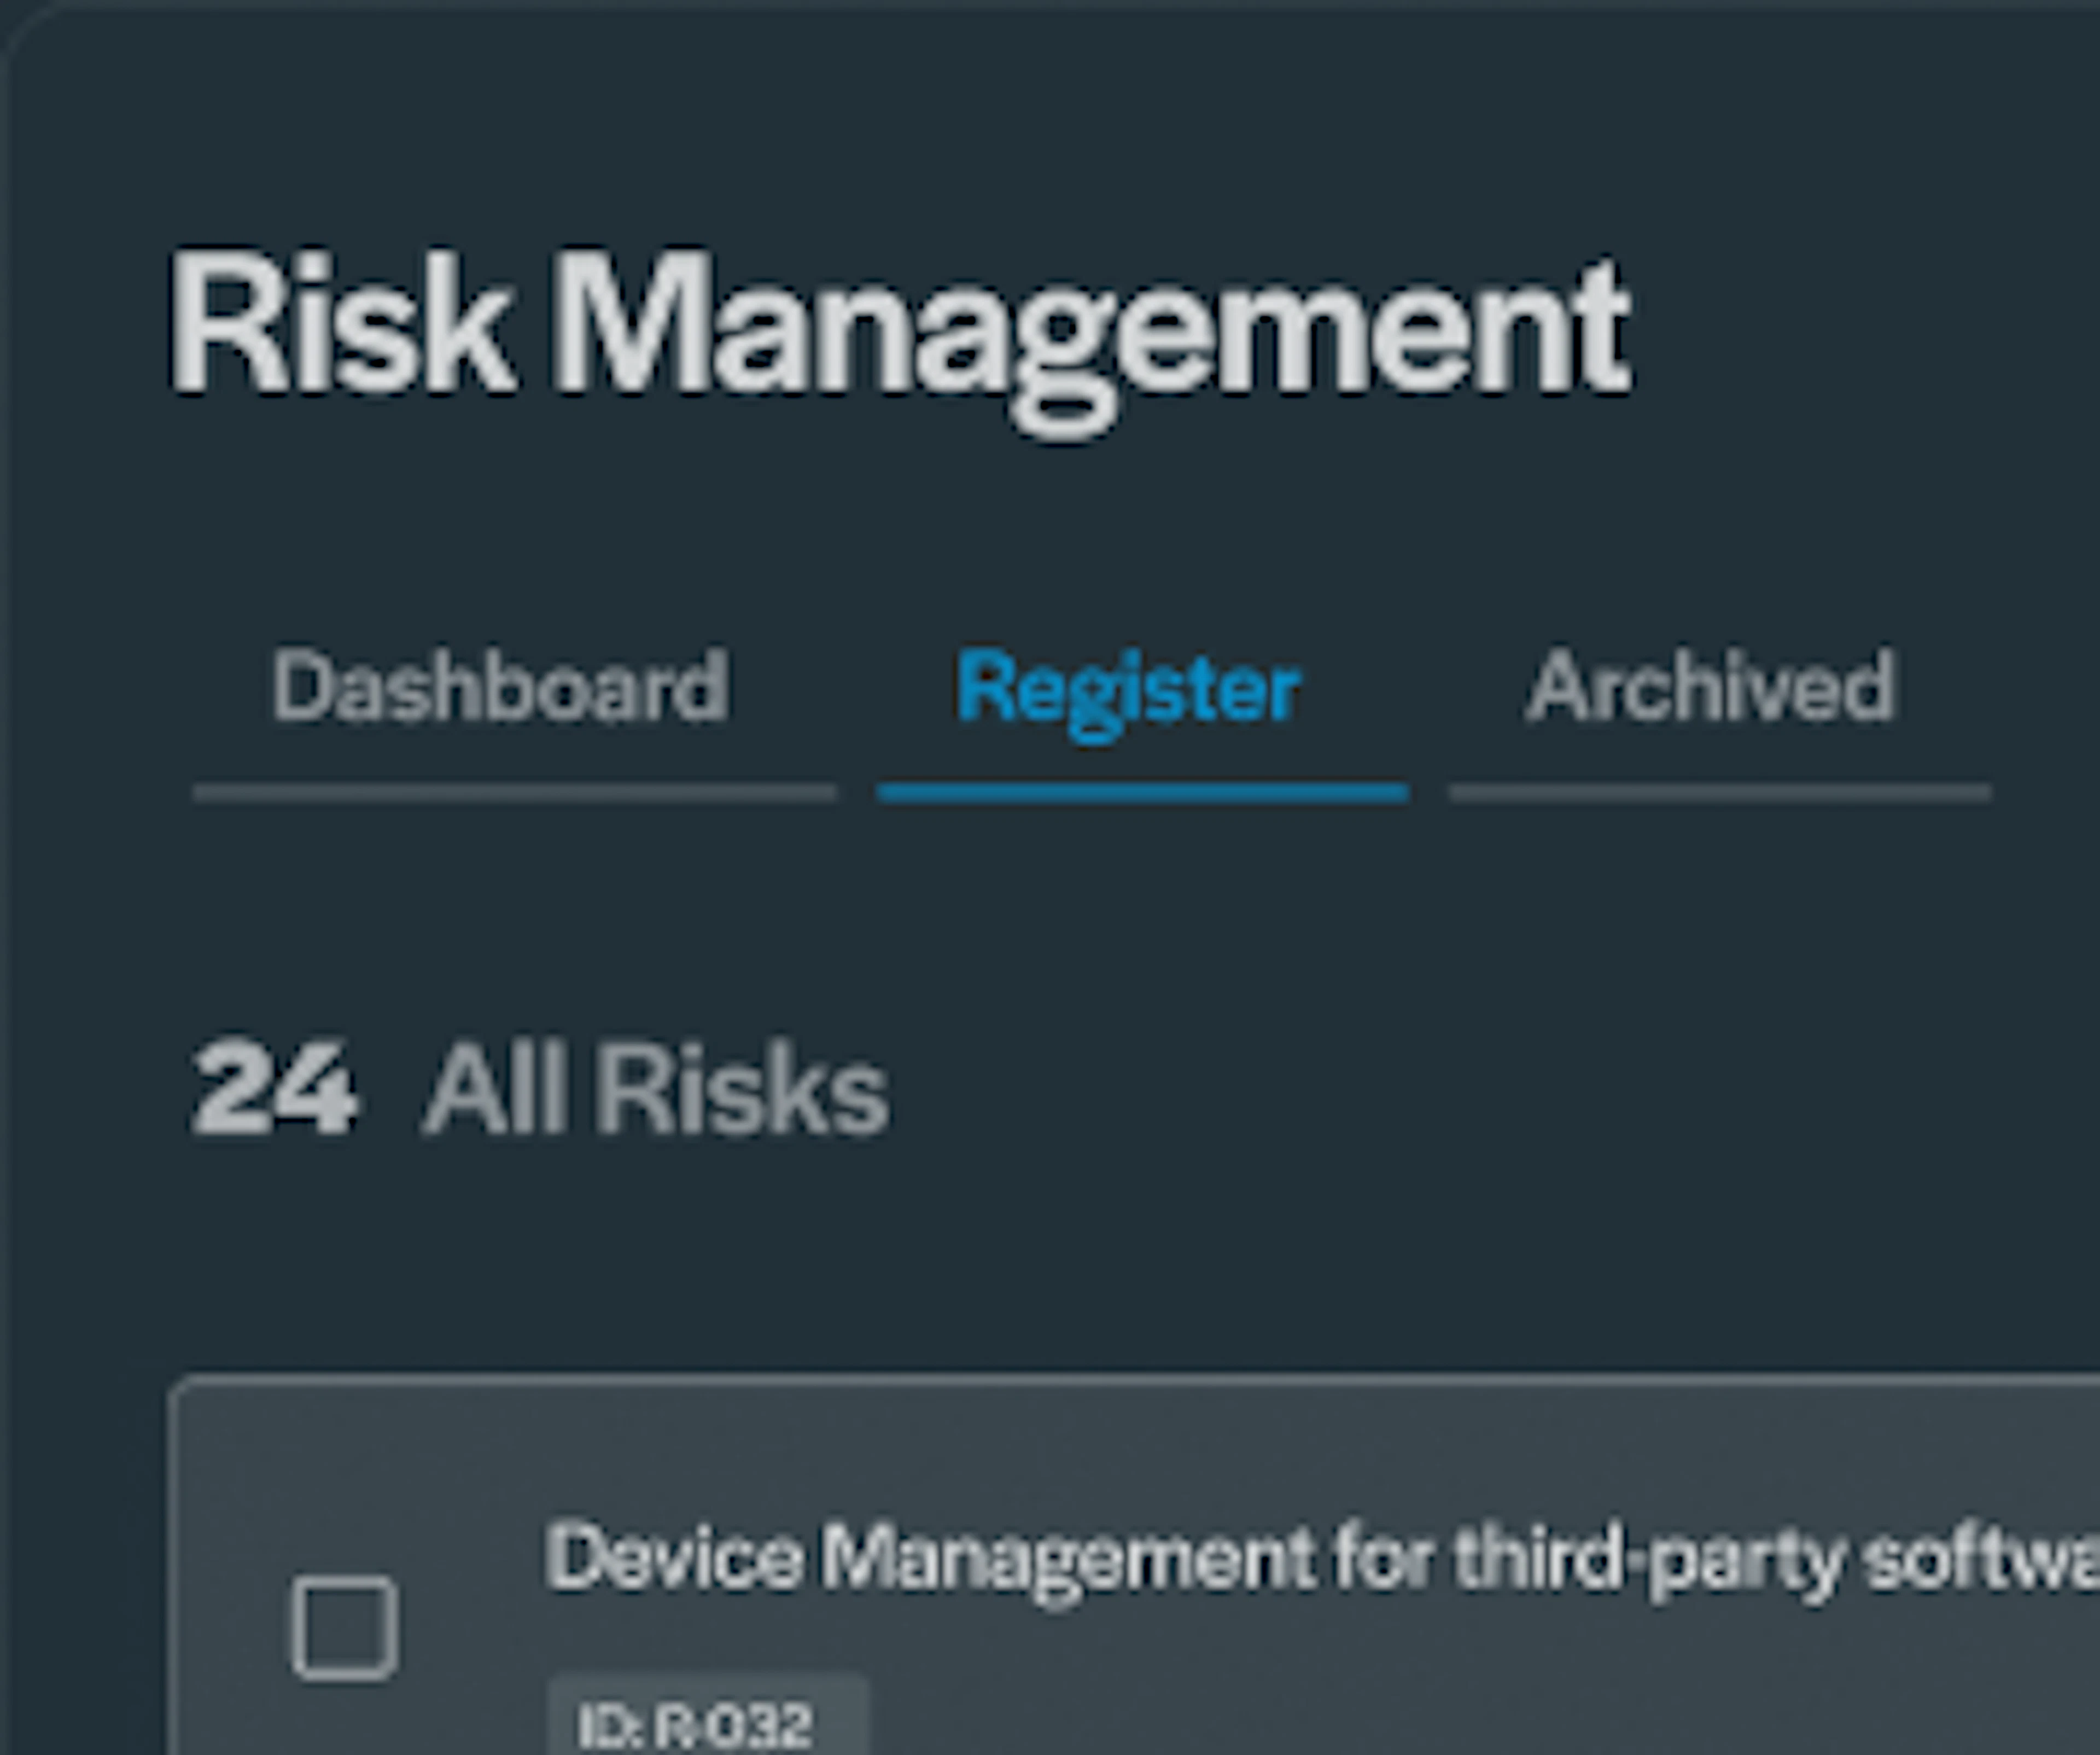Click the underline below the Archived tab
This screenshot has height=1755, width=2100.
[1720, 793]
